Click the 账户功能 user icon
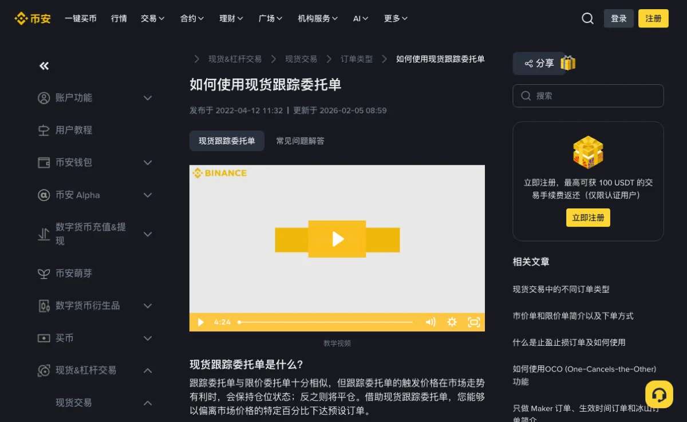The height and width of the screenshot is (422, 687). tap(44, 98)
